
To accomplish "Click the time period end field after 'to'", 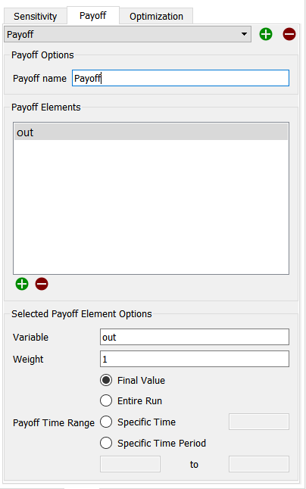I will click(259, 464).
